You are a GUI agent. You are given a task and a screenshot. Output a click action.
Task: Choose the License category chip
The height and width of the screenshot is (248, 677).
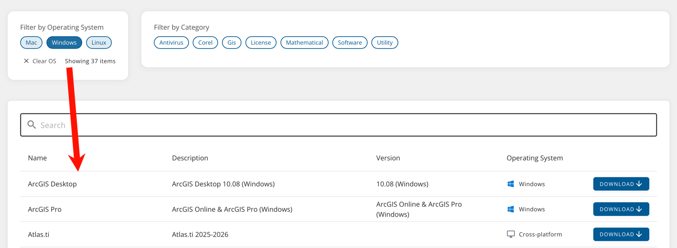(261, 42)
